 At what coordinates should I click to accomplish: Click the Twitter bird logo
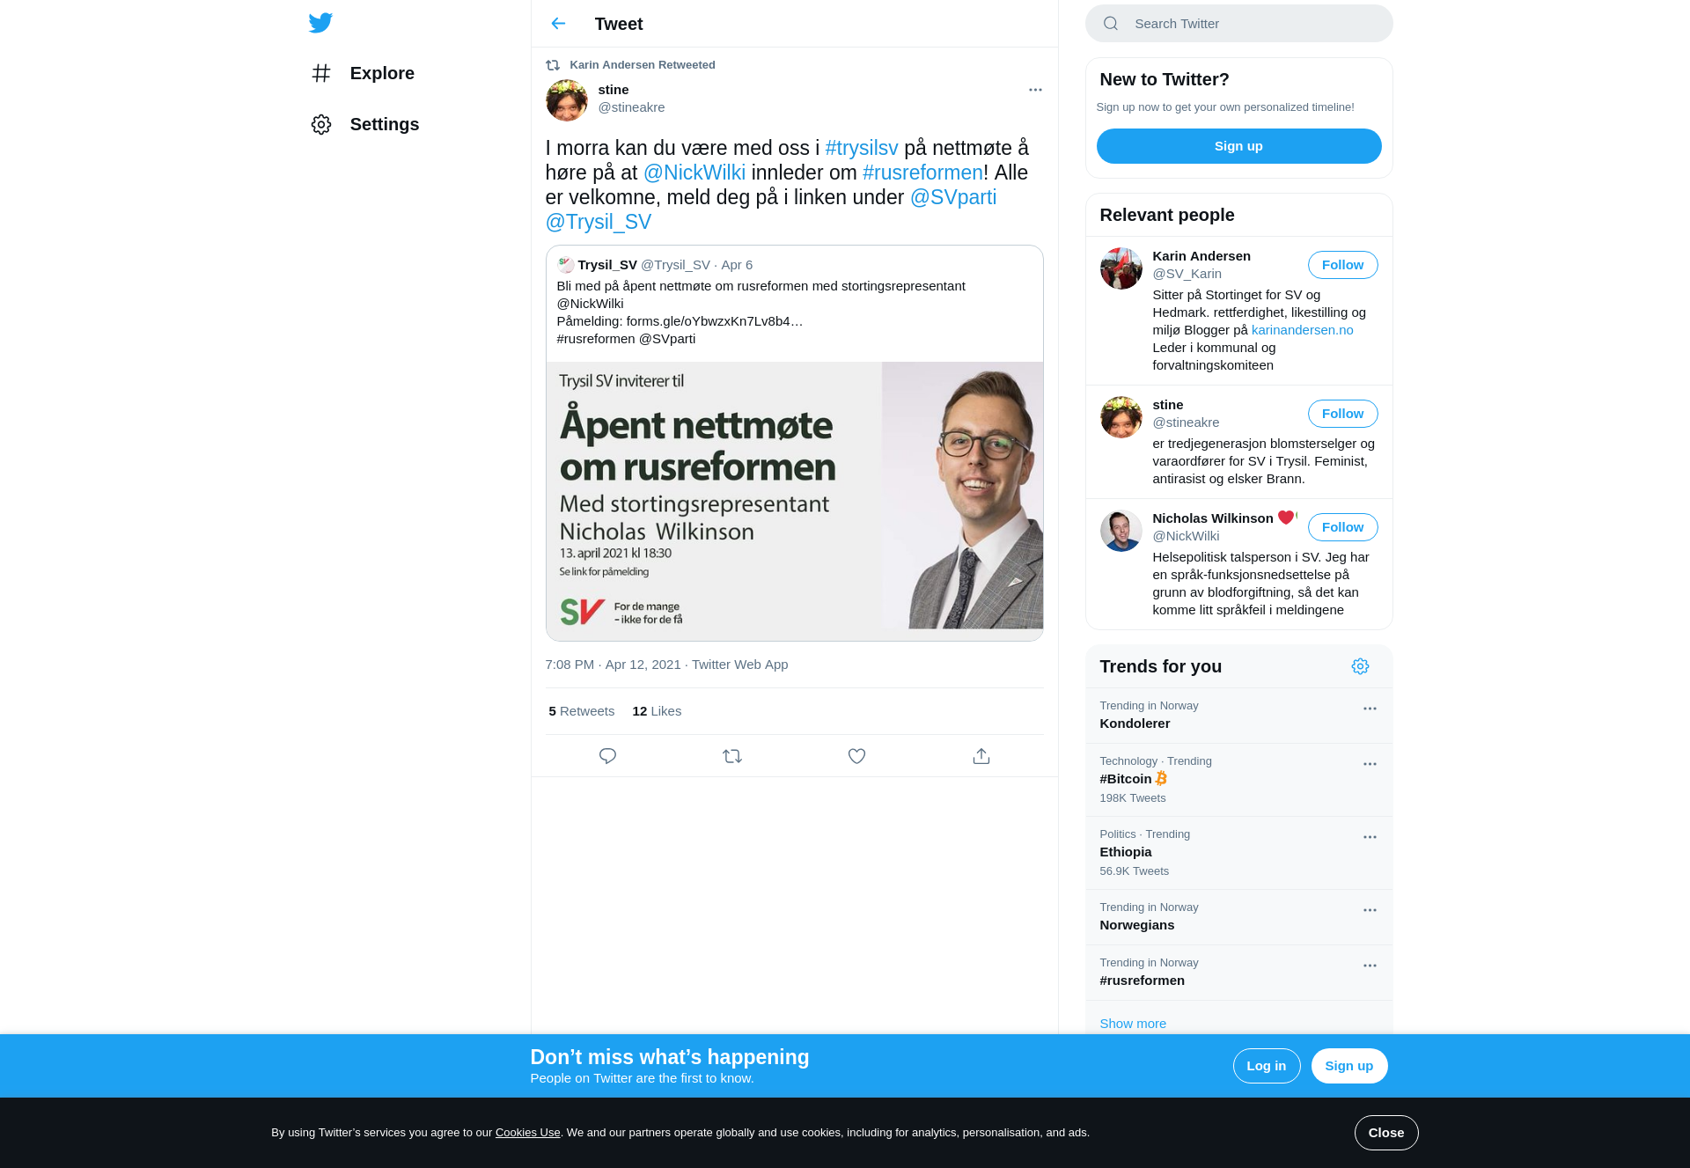click(x=320, y=23)
